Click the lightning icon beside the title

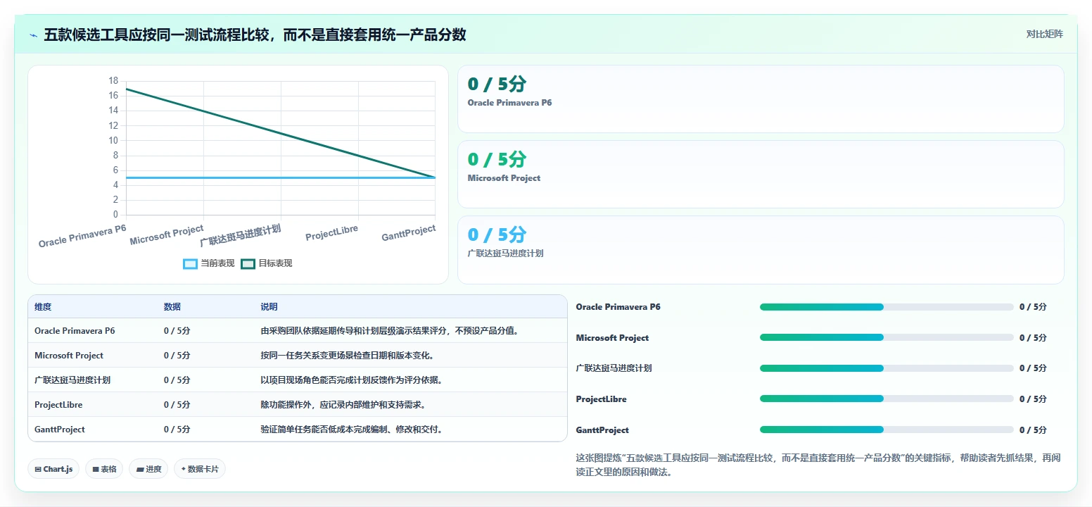(33, 35)
